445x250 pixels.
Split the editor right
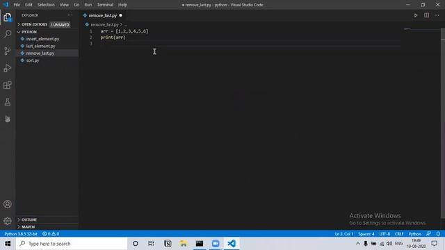click(426, 15)
